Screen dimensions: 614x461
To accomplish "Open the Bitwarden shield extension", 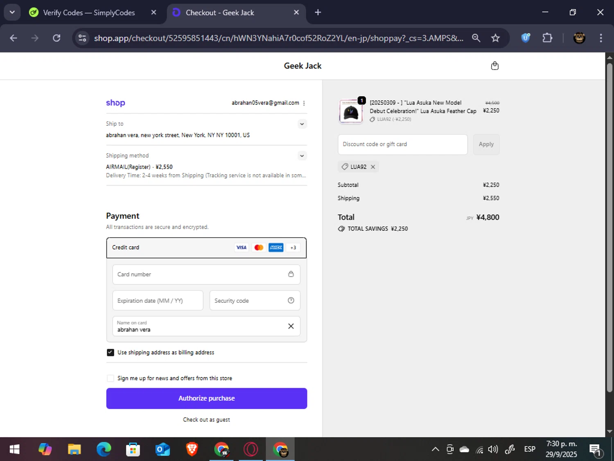I will click(526, 38).
